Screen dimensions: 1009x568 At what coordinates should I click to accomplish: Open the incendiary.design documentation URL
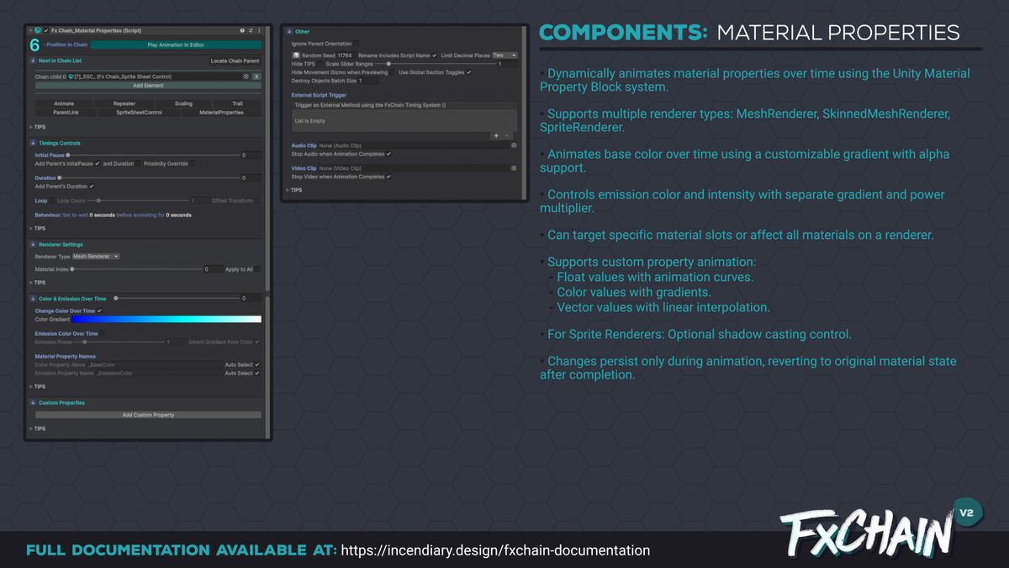[496, 550]
